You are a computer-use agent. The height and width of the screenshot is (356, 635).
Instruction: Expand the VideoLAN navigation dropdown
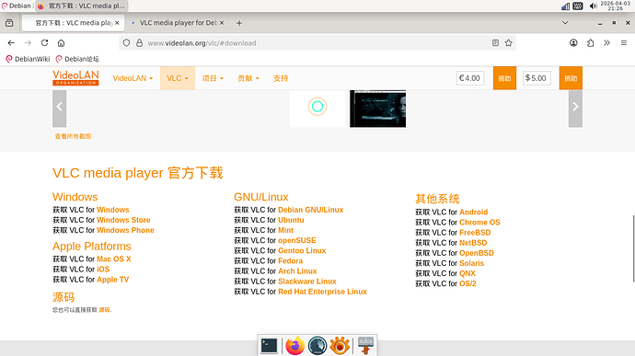coord(133,78)
